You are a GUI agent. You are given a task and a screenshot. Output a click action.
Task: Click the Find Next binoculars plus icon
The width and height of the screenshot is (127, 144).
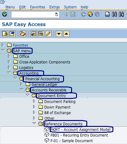pyautogui.click(x=121, y=14)
